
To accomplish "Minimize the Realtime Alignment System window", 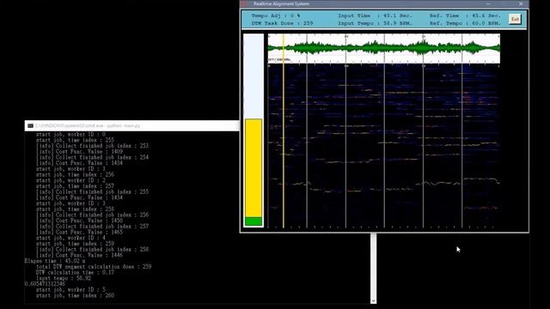I will pyautogui.click(x=488, y=3).
